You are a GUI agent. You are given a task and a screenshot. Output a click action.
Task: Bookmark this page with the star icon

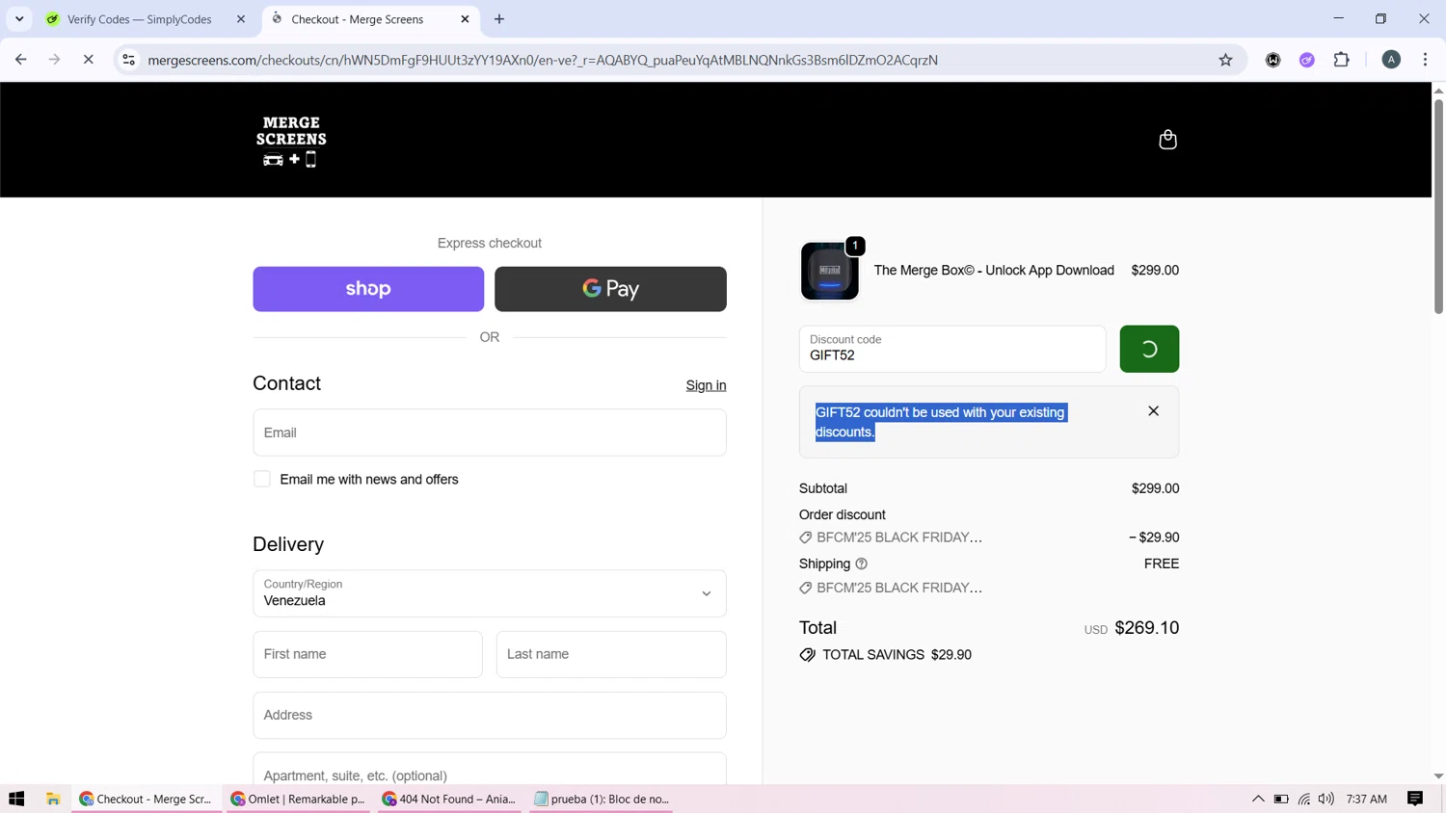coord(1225,60)
